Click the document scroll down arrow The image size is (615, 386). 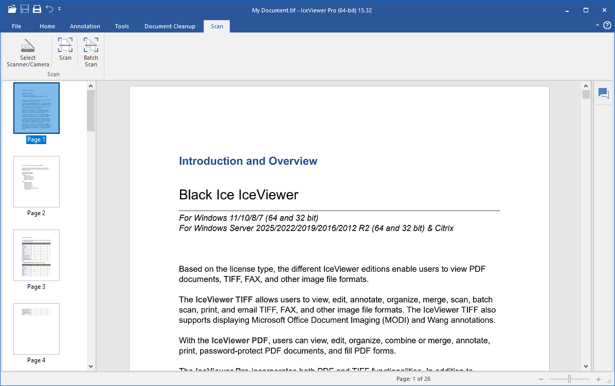(586, 366)
